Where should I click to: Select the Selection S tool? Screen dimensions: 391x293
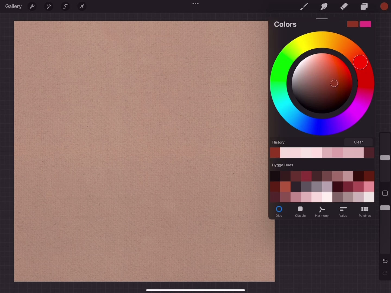coord(65,6)
